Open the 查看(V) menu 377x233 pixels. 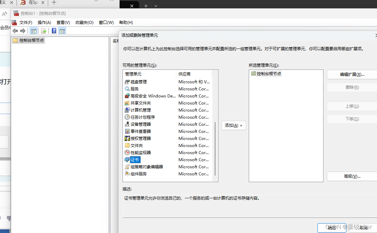tap(63, 22)
